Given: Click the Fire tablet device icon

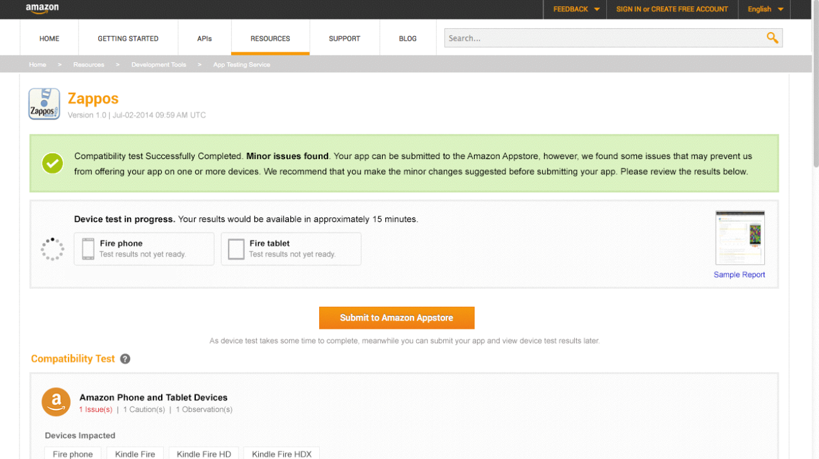Looking at the screenshot, I should click(236, 249).
